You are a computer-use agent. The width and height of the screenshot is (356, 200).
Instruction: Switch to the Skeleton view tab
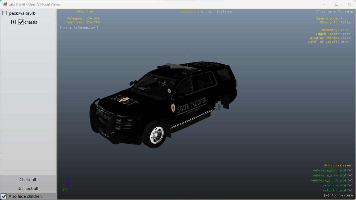click(224, 12)
